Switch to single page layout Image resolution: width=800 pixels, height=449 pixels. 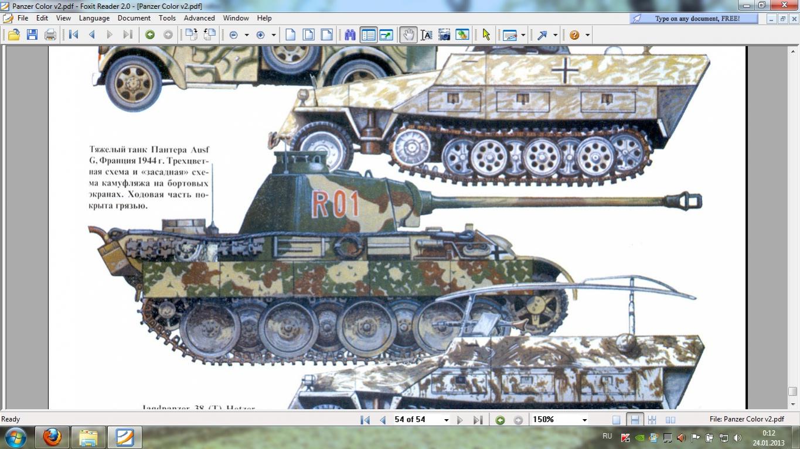click(x=616, y=420)
